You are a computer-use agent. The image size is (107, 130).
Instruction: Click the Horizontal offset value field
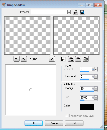[x=86, y=76]
